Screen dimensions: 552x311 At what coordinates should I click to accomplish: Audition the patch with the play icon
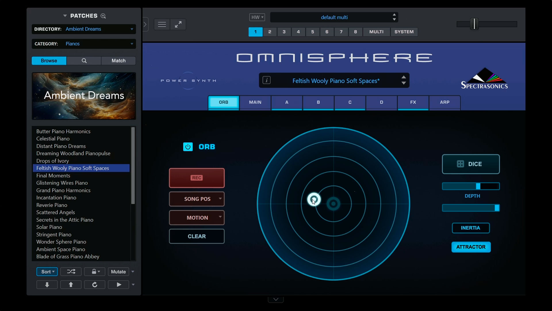pos(118,285)
